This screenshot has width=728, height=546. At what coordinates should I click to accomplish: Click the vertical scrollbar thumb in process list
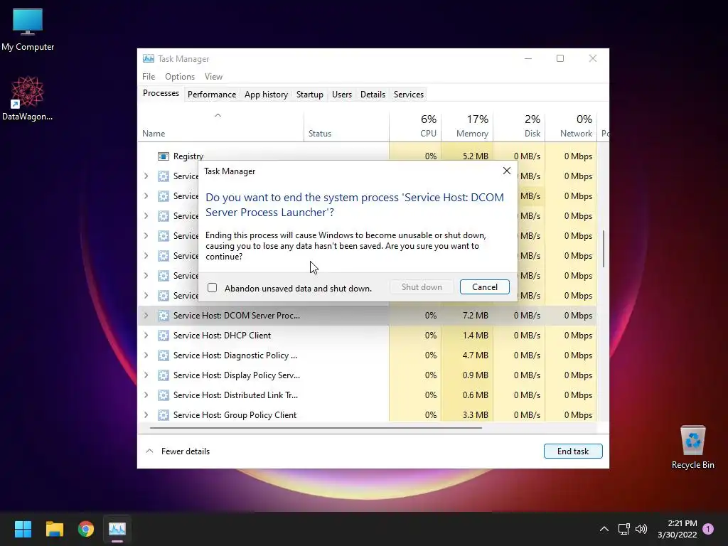click(603, 249)
